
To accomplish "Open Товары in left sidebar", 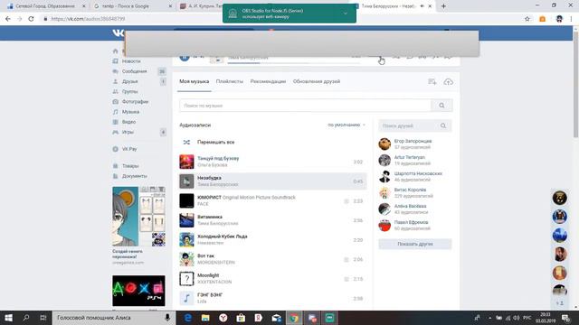I will 130,166.
